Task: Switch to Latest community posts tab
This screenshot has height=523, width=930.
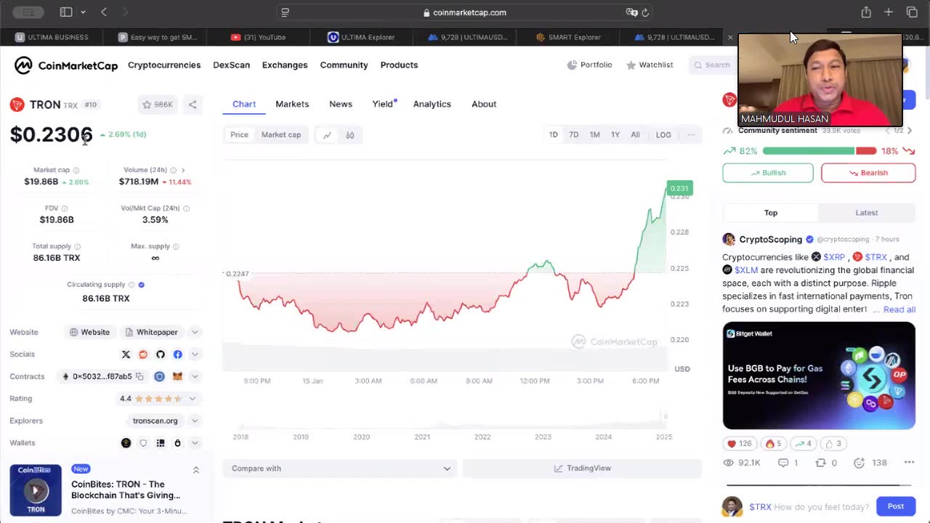Action: [x=867, y=213]
